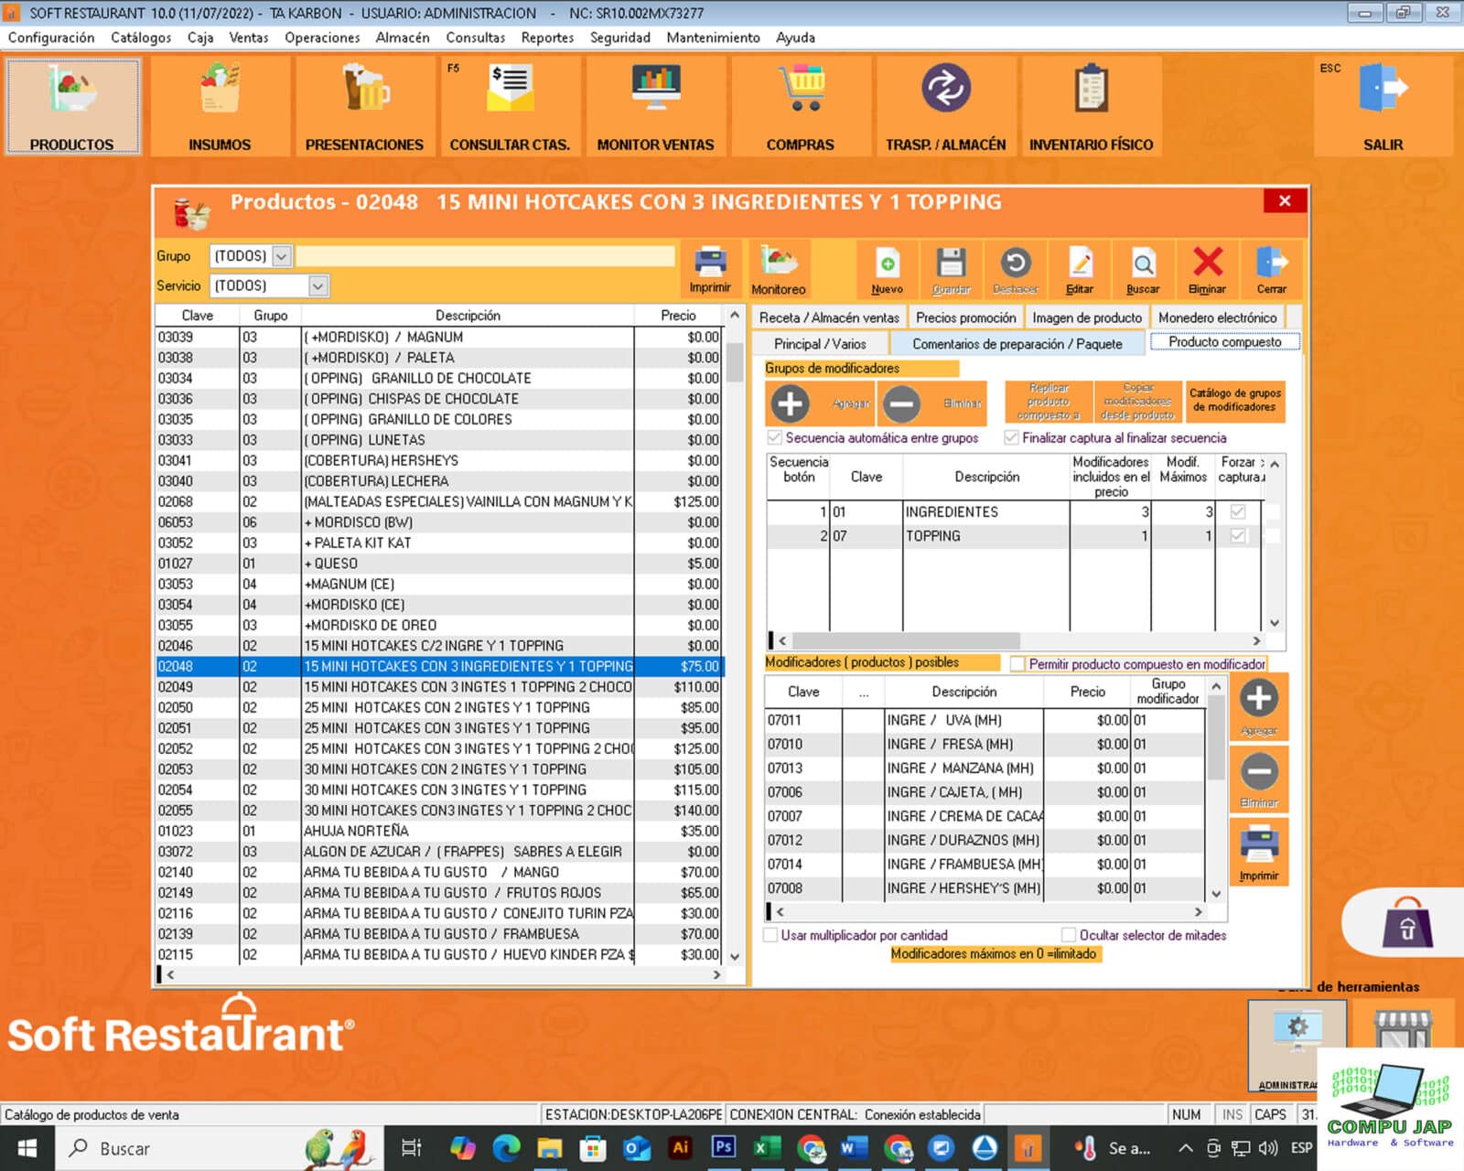Switch to Precios promoción tab
The image size is (1464, 1171).
tap(966, 317)
